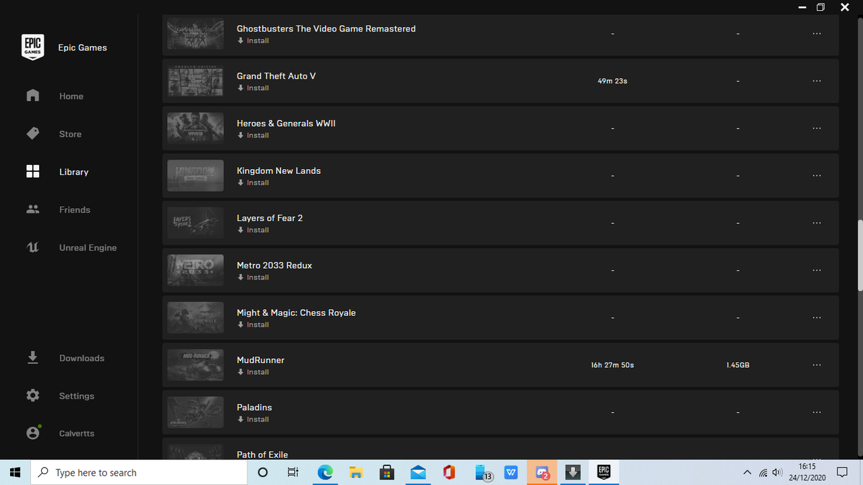
Task: Open the Windows notification center
Action: point(842,472)
